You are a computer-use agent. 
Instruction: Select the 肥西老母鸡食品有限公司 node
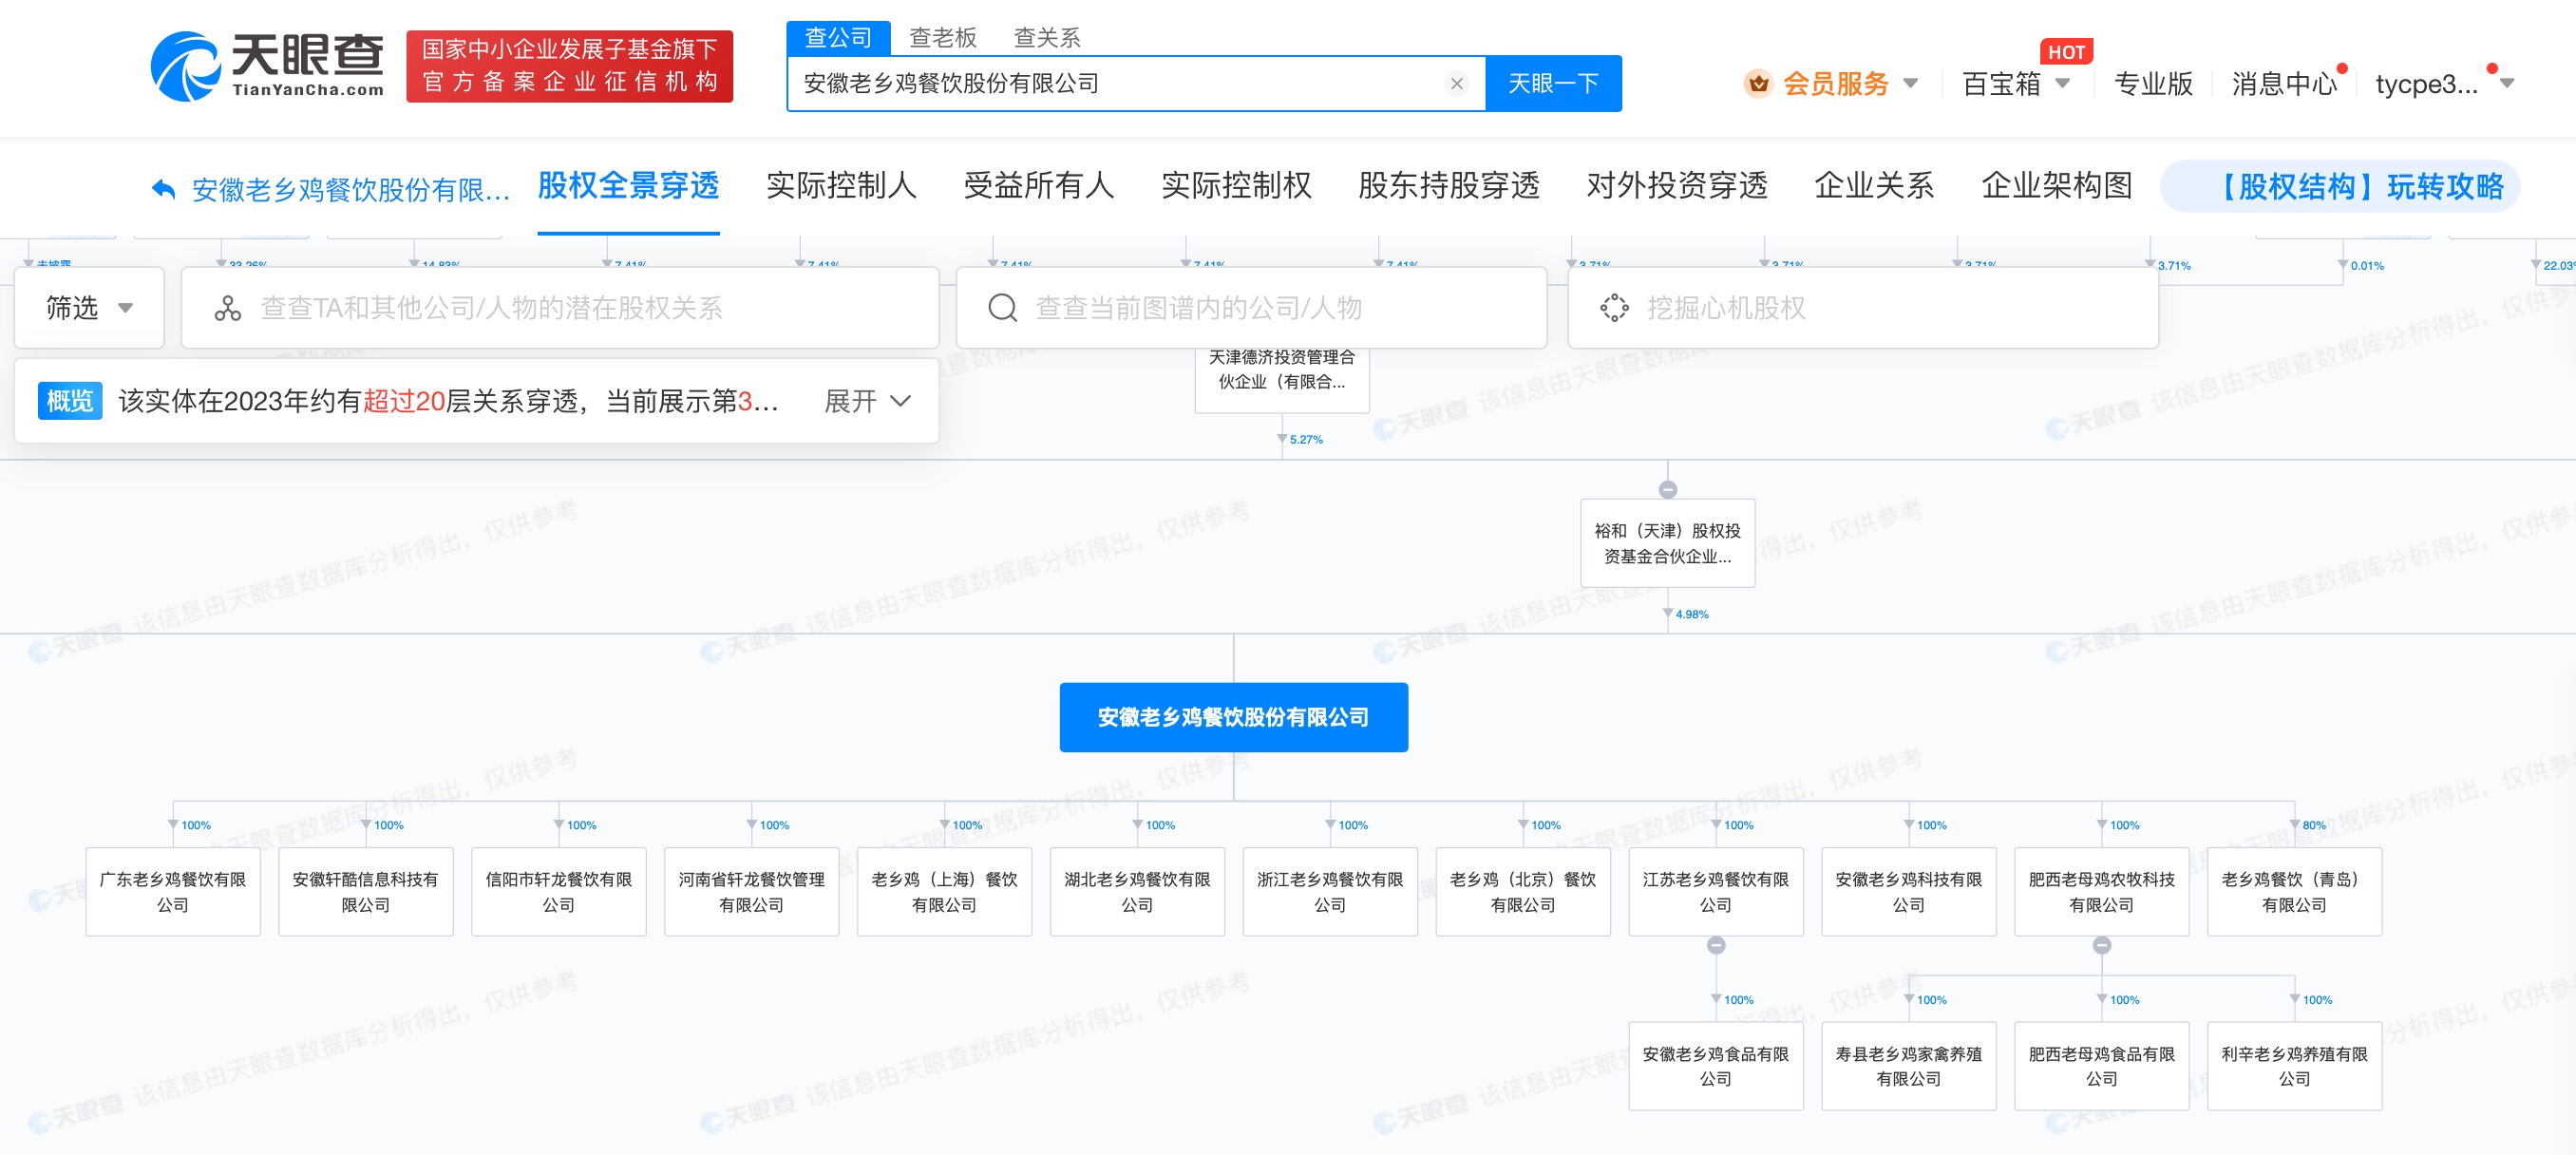point(2102,1066)
